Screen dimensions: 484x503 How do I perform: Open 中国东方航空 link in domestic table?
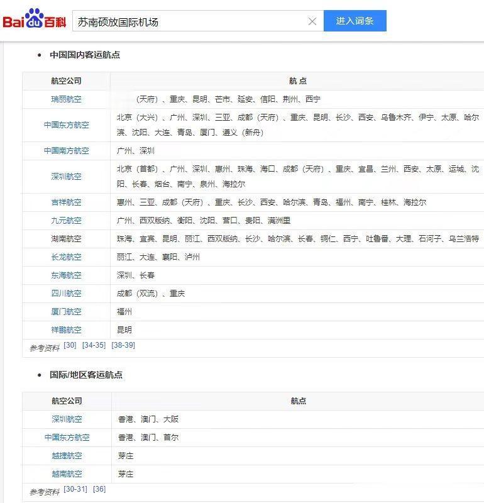tap(67, 125)
